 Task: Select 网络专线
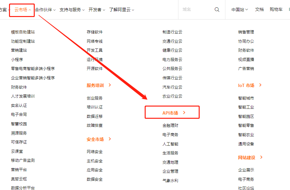pos(95,41)
